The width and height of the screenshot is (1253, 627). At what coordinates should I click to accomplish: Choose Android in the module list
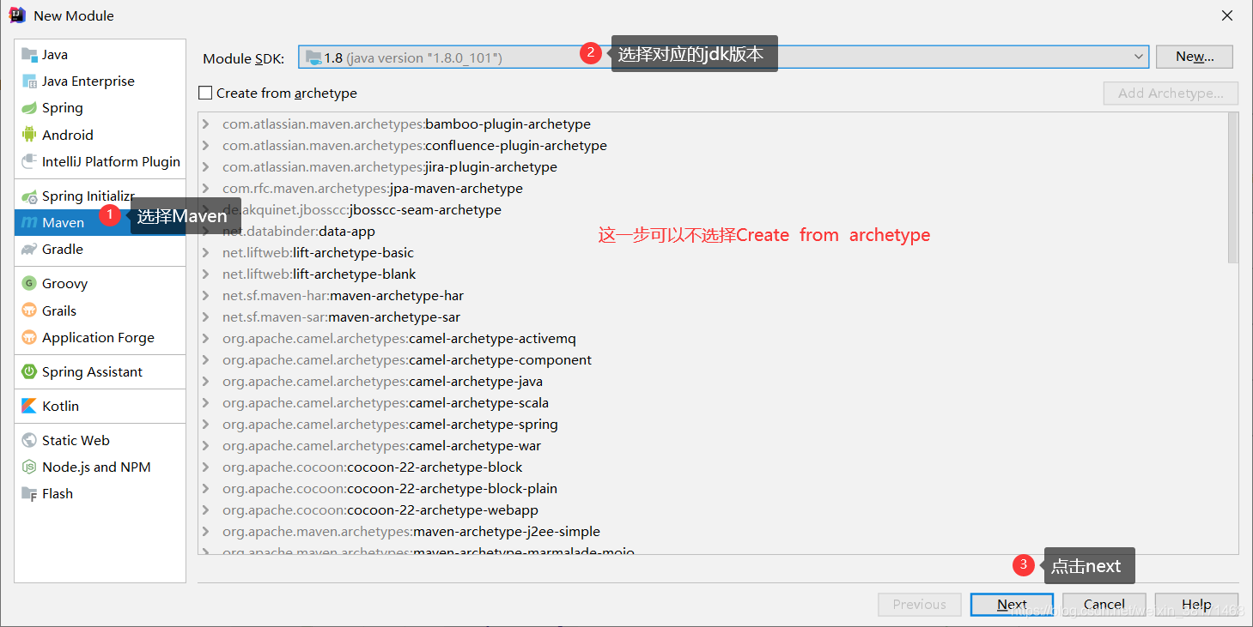(100, 135)
